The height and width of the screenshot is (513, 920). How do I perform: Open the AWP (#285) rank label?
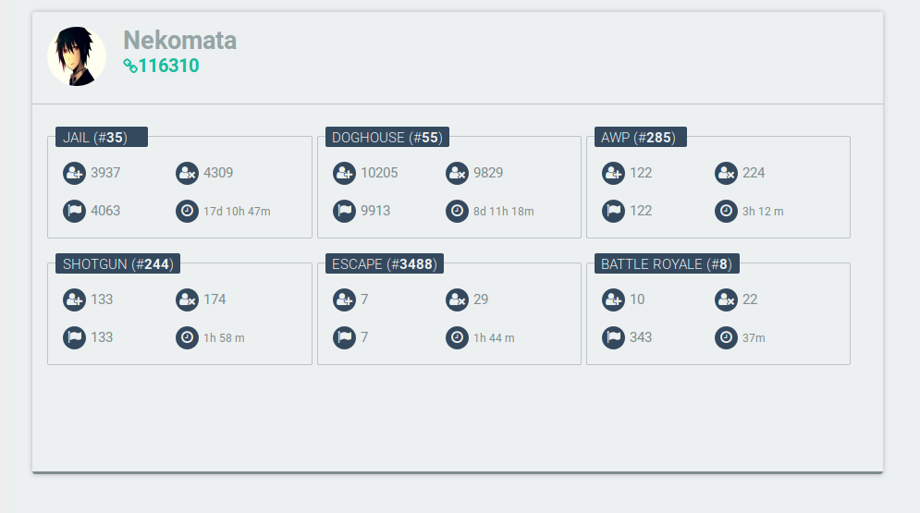640,137
